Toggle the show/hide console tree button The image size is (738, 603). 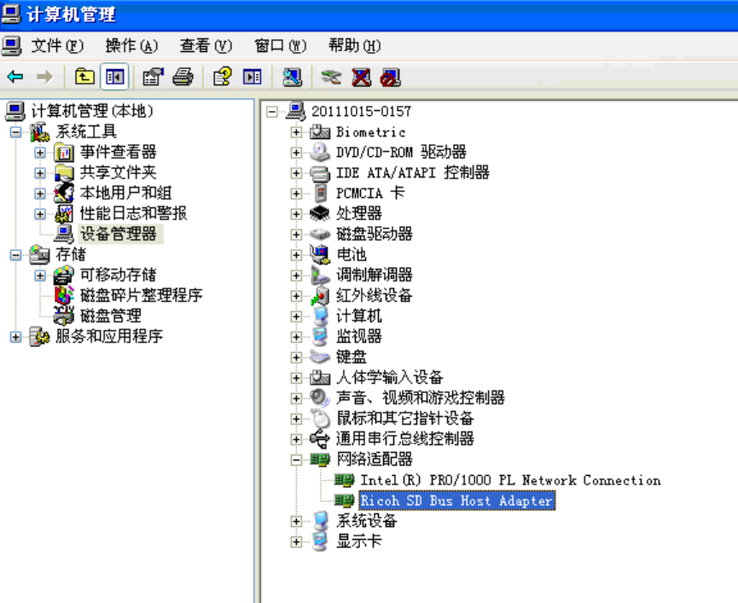(114, 77)
